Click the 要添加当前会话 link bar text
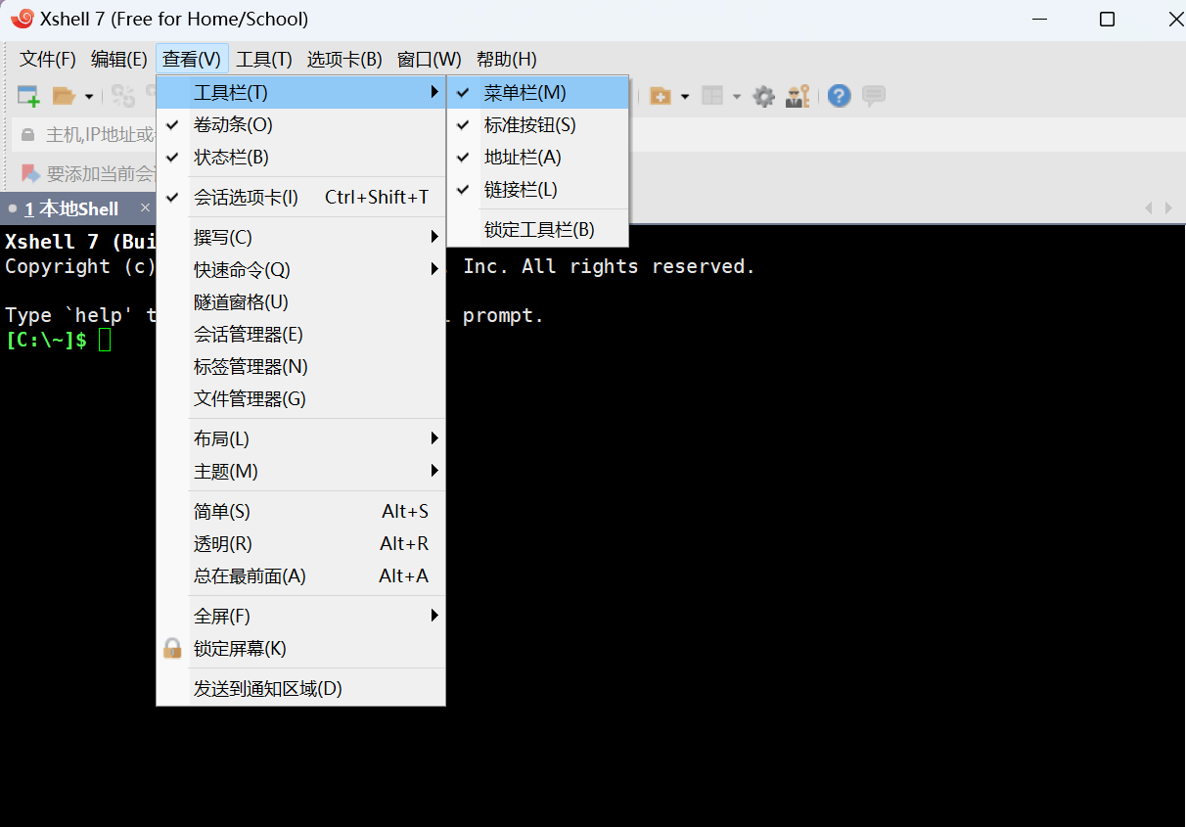This screenshot has width=1186, height=827. click(x=101, y=173)
